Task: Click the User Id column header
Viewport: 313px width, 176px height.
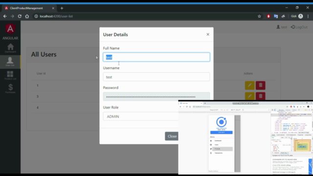Action: [x=41, y=73]
